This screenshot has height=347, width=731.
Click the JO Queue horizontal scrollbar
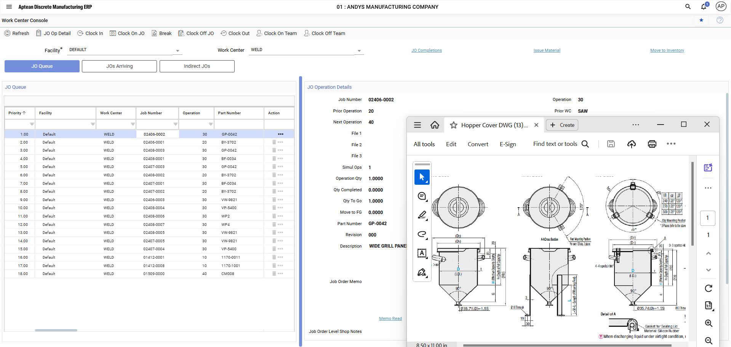click(x=56, y=330)
